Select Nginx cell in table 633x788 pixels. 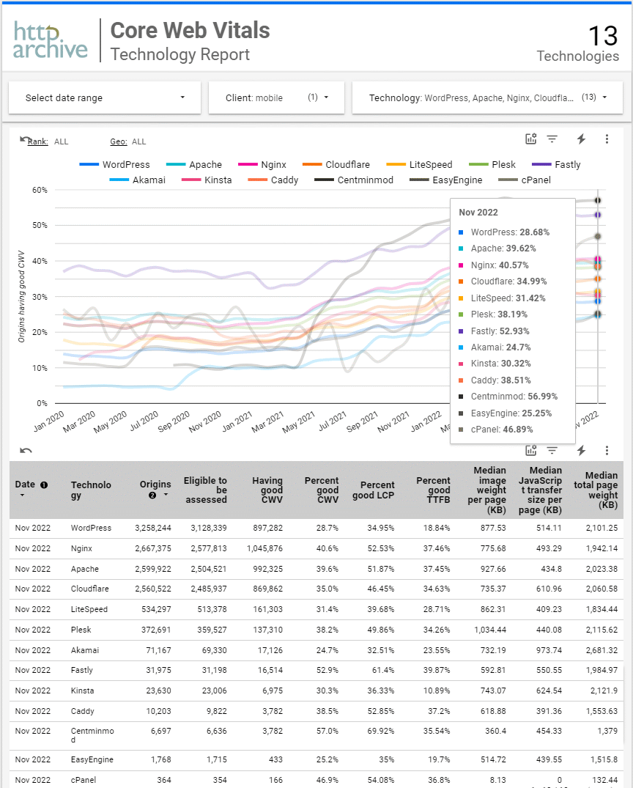tap(81, 548)
